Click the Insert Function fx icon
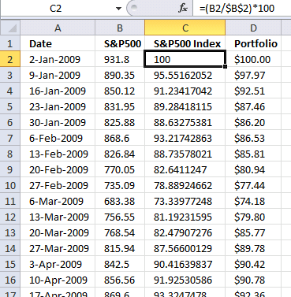291x297 pixels. (x=183, y=9)
